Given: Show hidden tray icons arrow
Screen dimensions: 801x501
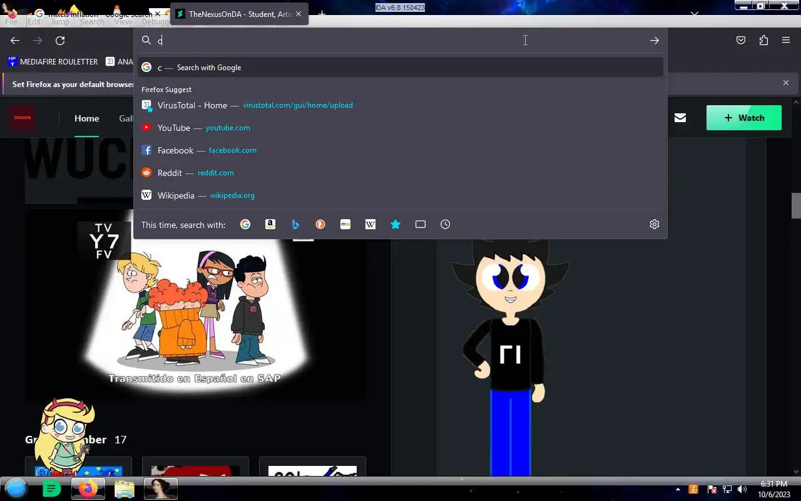Looking at the screenshot, I should [678, 489].
